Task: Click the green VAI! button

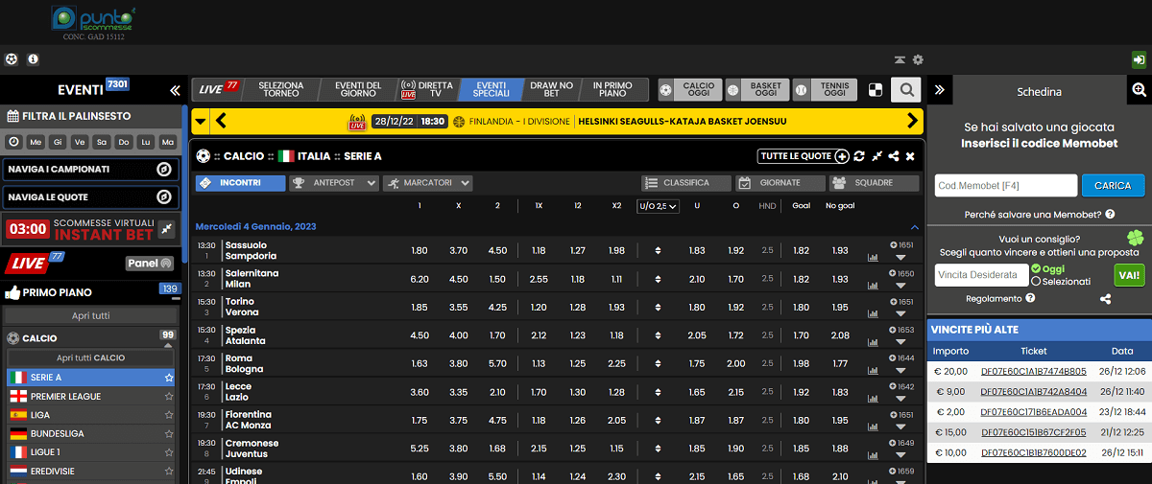Action: (x=1129, y=275)
